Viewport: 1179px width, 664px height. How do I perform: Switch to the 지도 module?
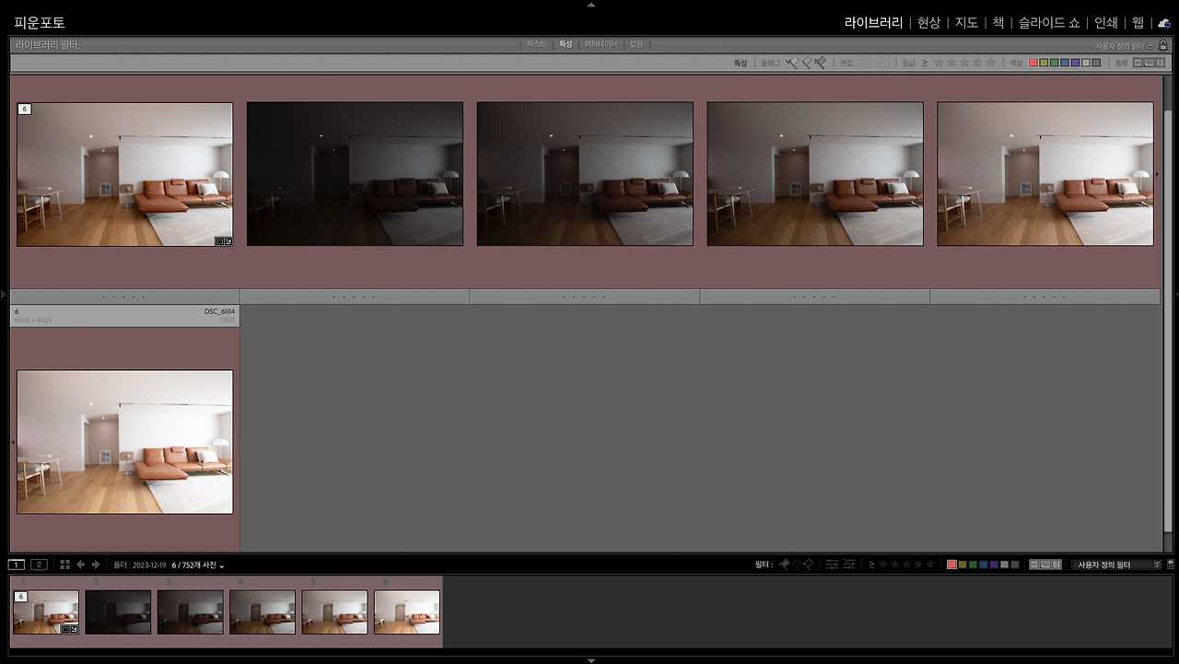[966, 22]
